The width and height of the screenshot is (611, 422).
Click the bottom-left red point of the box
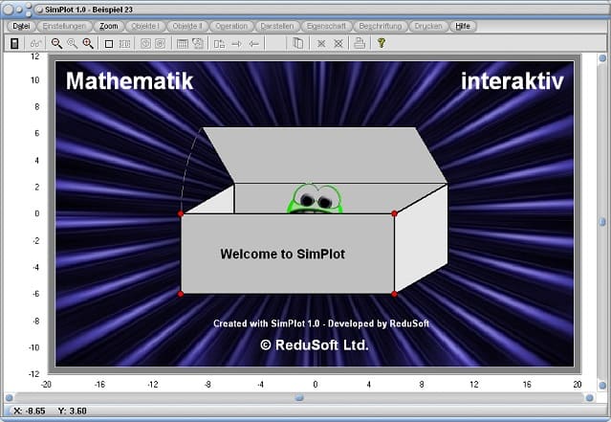click(x=181, y=294)
